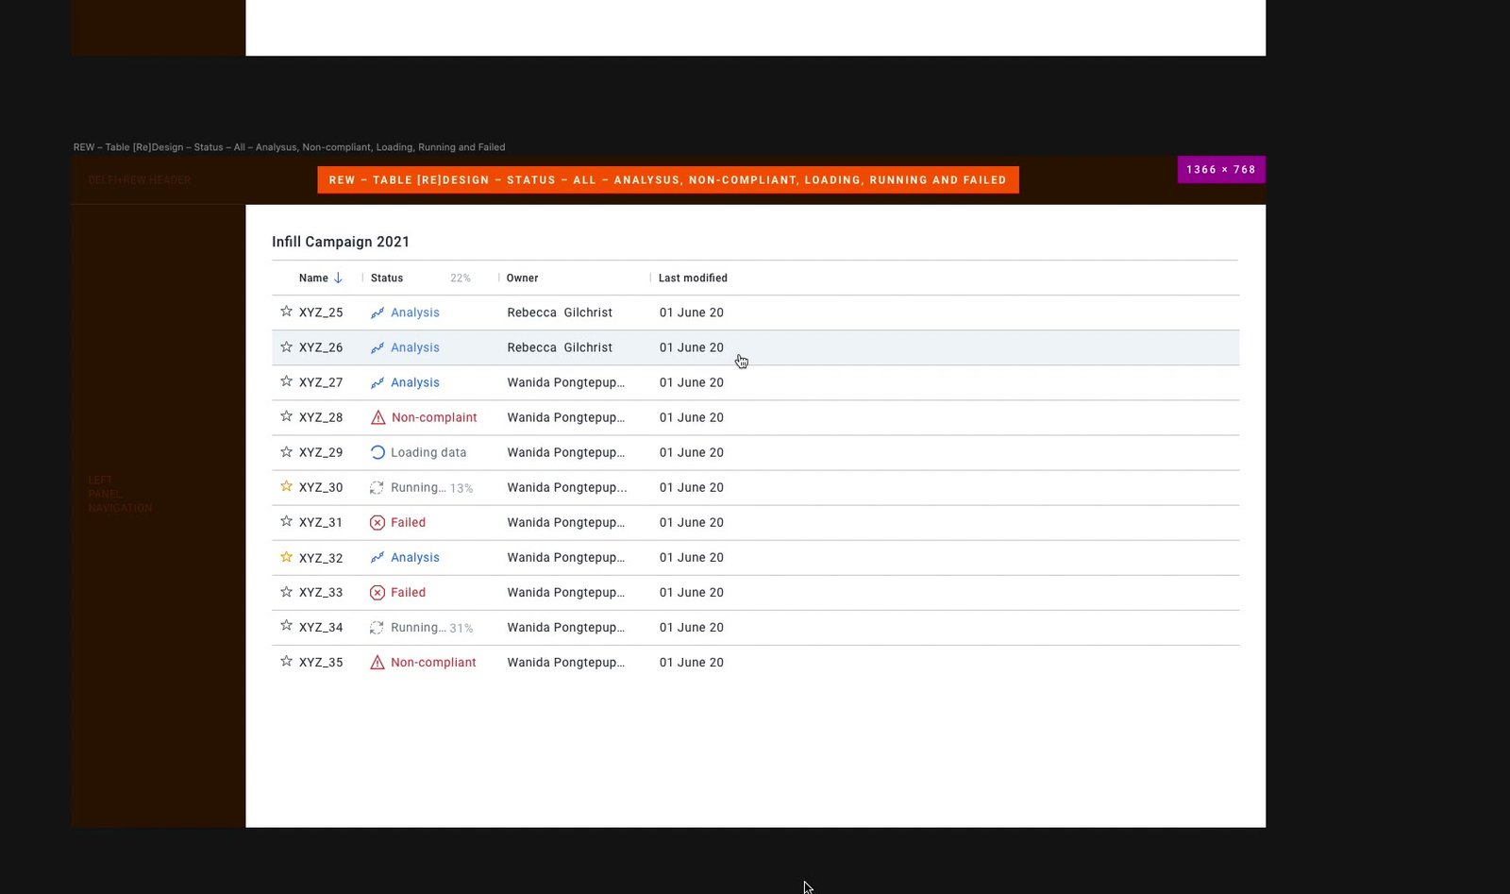Click the Loading data spinner icon for XYZ_29
The width and height of the screenshot is (1510, 894).
[377, 452]
